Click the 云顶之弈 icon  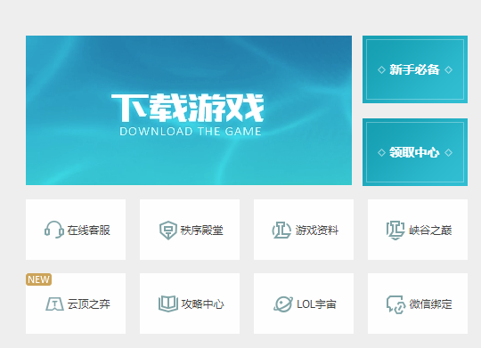tap(54, 303)
